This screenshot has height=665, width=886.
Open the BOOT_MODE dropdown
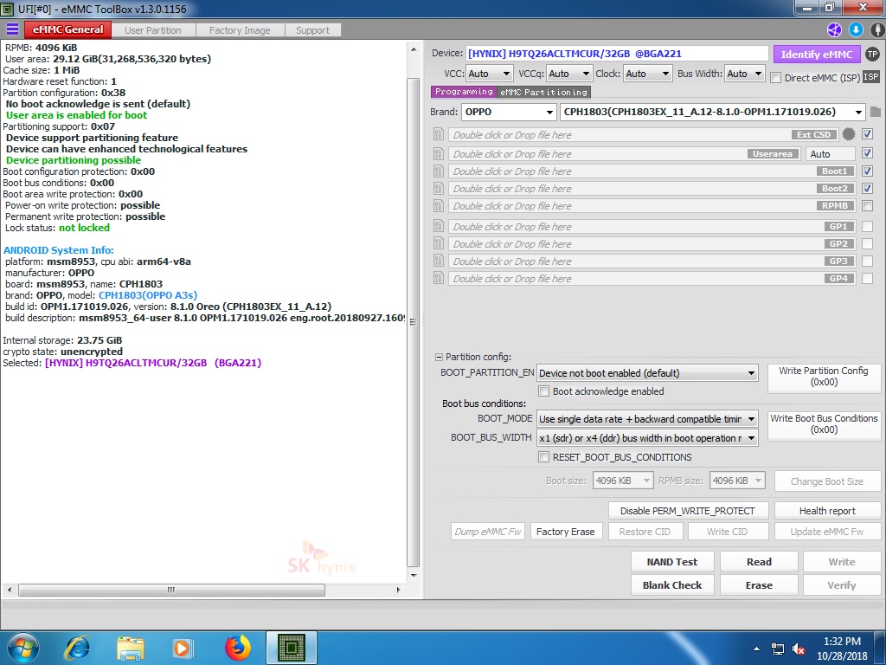(x=647, y=419)
